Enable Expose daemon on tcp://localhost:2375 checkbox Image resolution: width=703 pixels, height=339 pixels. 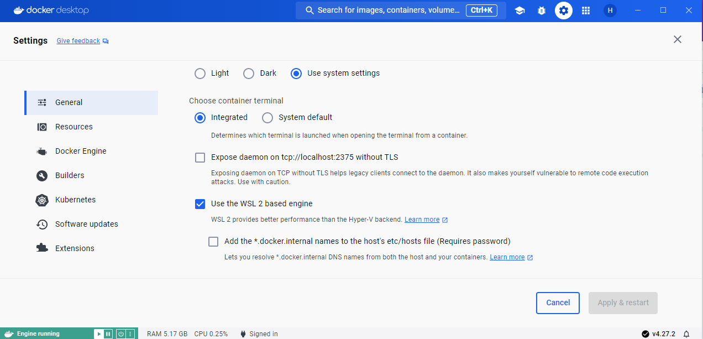[200, 158]
